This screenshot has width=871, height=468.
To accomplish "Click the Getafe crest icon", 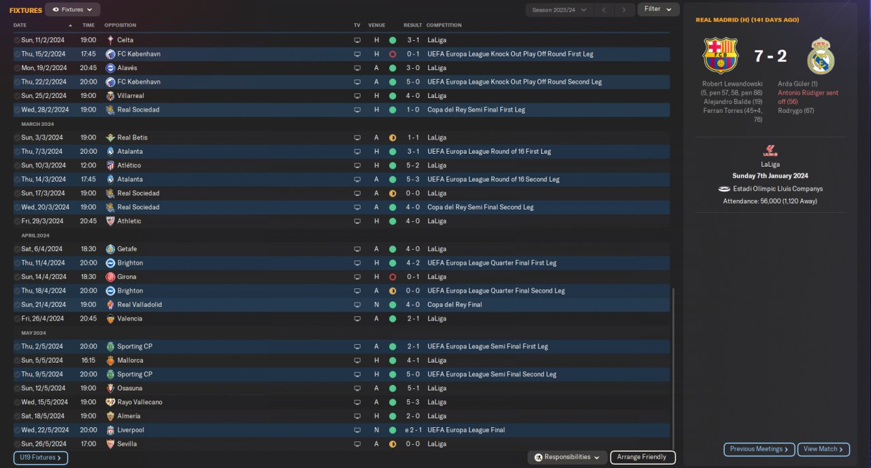I will (110, 249).
